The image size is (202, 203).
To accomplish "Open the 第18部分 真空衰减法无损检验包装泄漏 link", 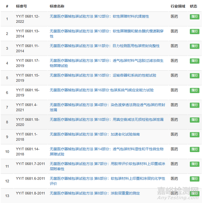I will tap(106, 119).
